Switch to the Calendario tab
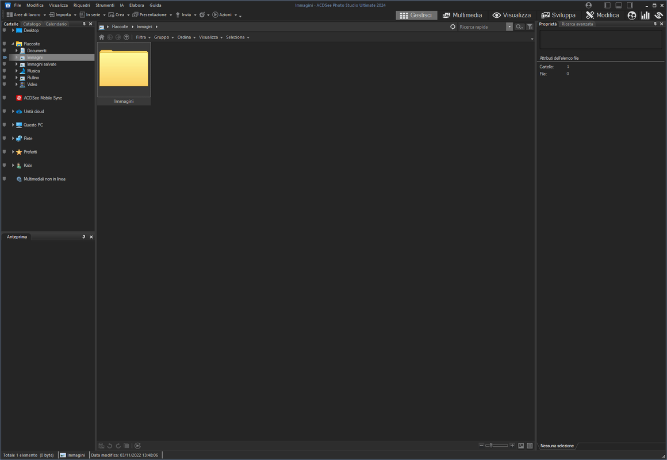The height and width of the screenshot is (460, 667). point(56,24)
